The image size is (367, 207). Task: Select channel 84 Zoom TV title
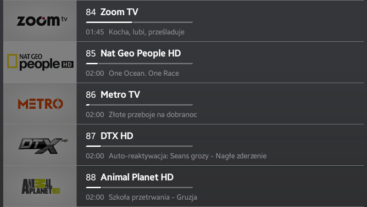(x=112, y=12)
